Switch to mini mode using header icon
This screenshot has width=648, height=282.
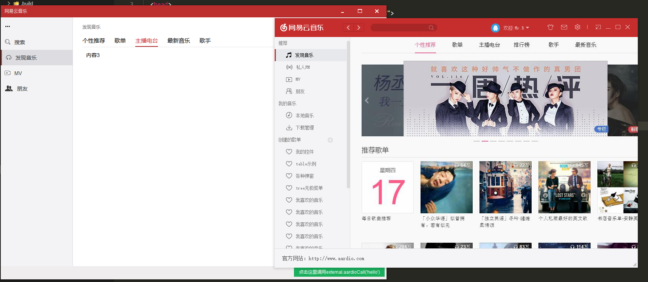point(598,27)
